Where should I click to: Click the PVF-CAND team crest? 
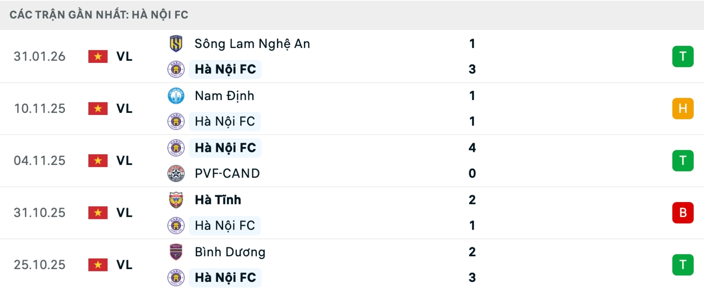tap(176, 174)
